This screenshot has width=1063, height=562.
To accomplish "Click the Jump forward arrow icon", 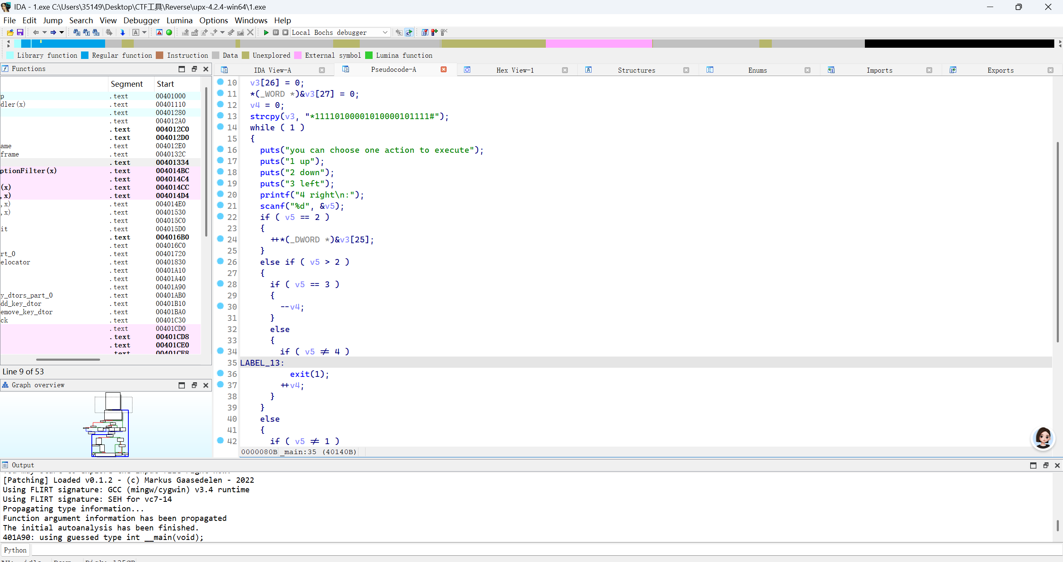I will point(53,32).
